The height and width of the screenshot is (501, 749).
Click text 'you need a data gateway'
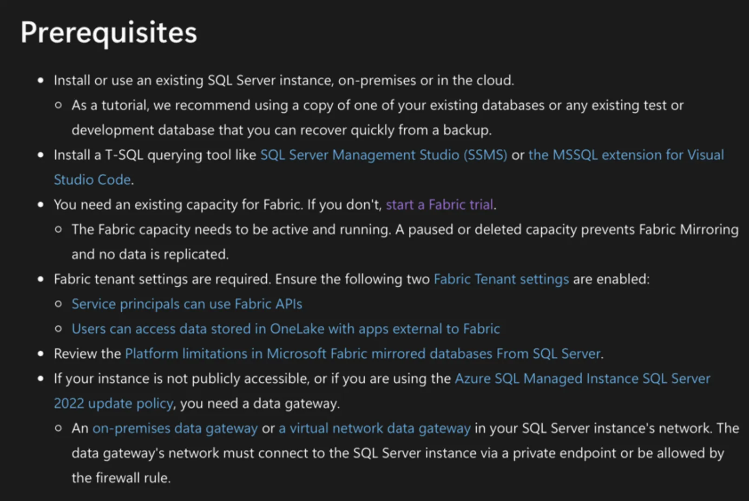pos(259,404)
